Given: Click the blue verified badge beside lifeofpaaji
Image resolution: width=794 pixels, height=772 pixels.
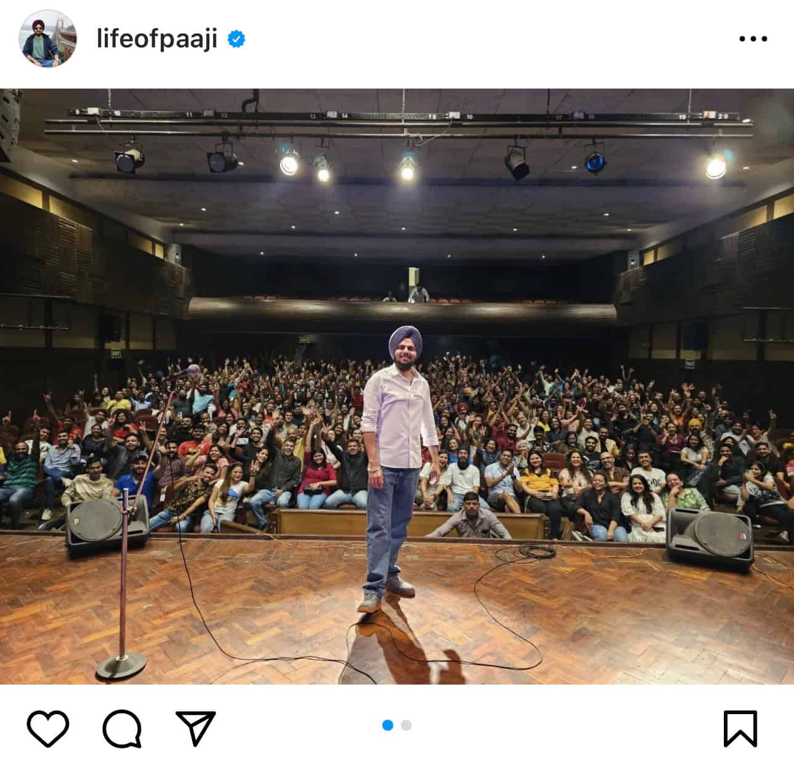Looking at the screenshot, I should [237, 39].
